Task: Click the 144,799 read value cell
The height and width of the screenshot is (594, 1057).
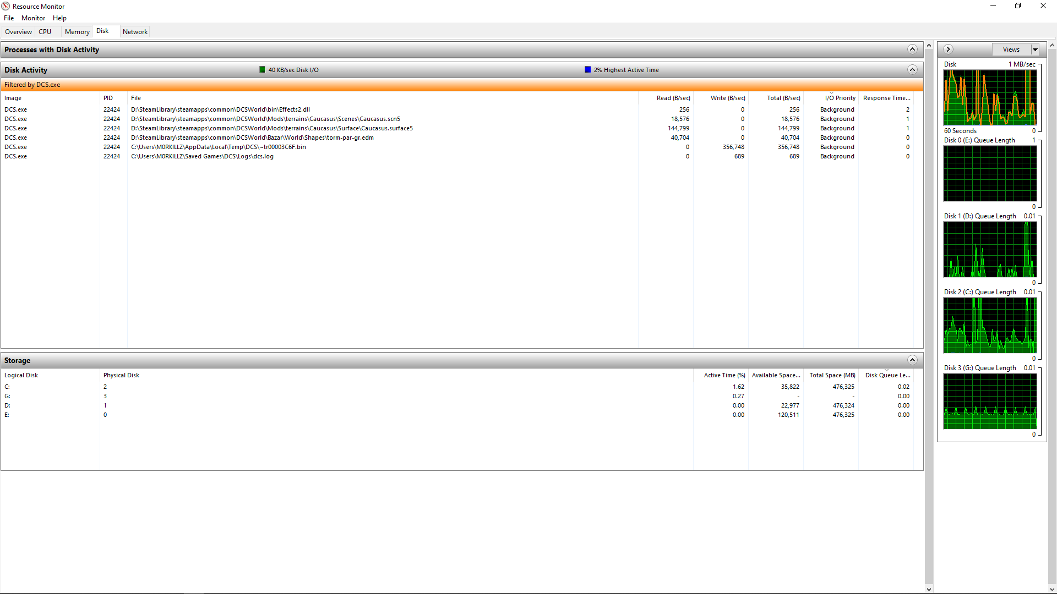Action: (678, 128)
